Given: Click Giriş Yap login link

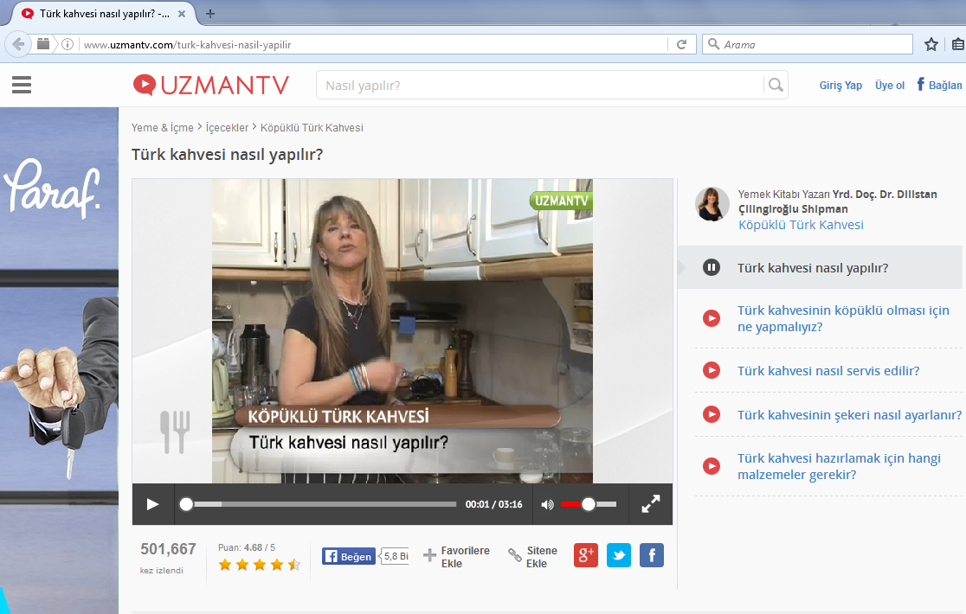Looking at the screenshot, I should tap(840, 86).
